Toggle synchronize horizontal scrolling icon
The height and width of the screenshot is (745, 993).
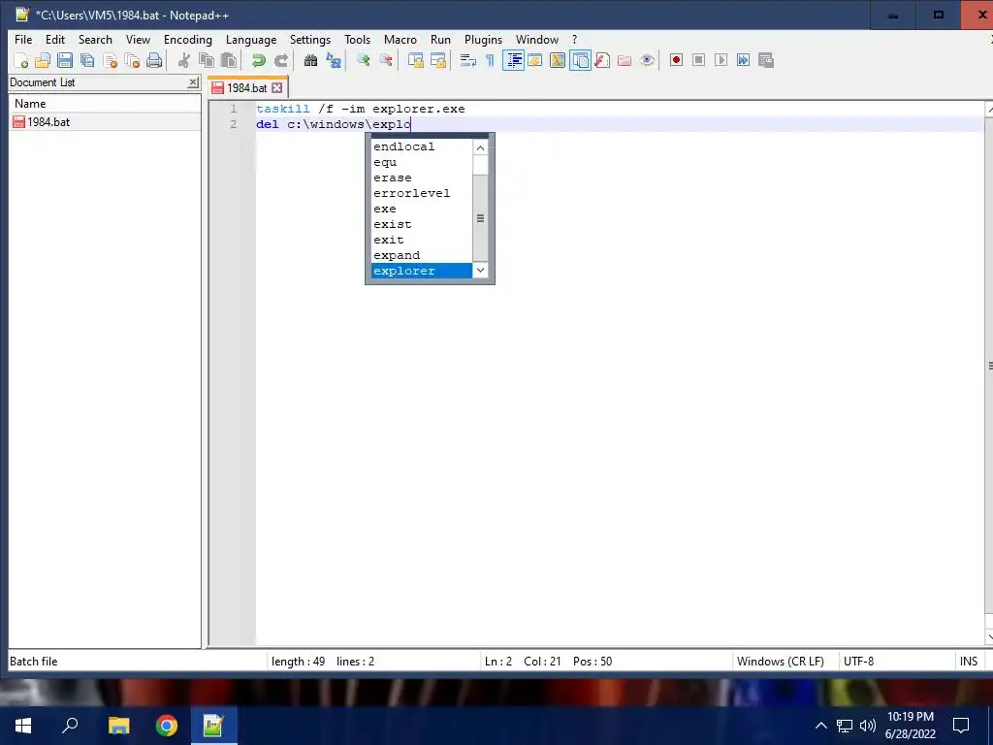437,60
